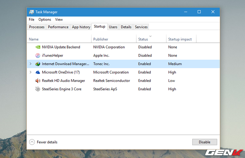Viewport: 245px width, 158px height.
Task: Go to the Services tab
Action: click(x=141, y=27)
